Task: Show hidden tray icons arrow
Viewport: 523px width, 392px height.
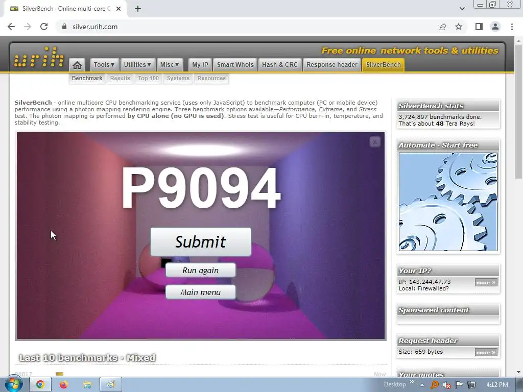Action: [x=422, y=385]
